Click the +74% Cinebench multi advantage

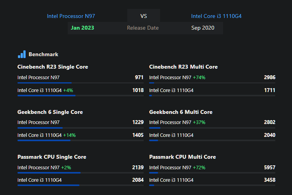click(199, 78)
